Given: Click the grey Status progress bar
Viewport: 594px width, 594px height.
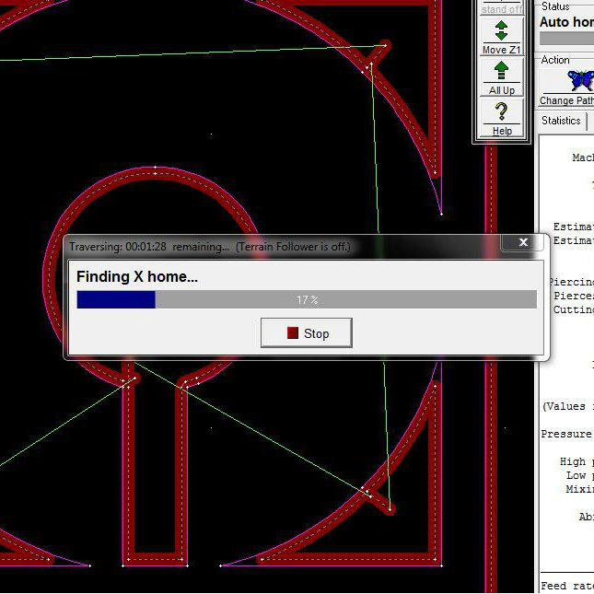Looking at the screenshot, I should point(565,39).
